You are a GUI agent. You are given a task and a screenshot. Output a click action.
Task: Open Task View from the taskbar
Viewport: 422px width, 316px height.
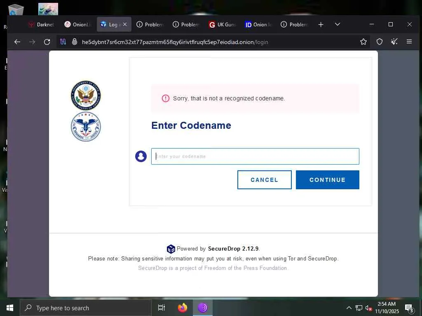[x=161, y=308]
